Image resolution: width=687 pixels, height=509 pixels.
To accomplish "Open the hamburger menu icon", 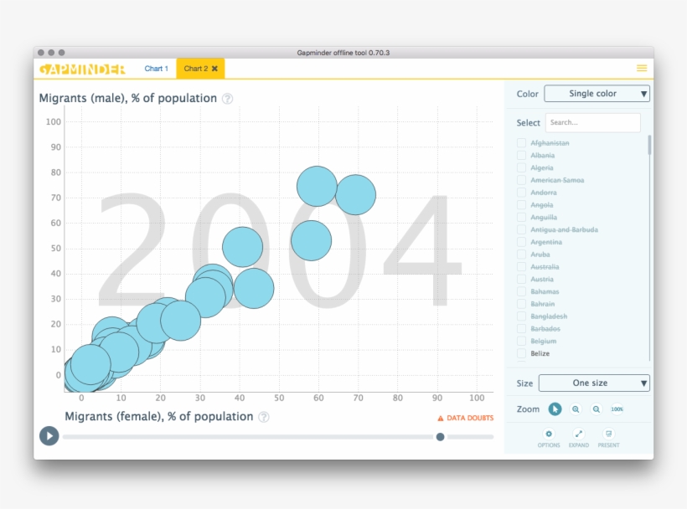I will (x=641, y=69).
